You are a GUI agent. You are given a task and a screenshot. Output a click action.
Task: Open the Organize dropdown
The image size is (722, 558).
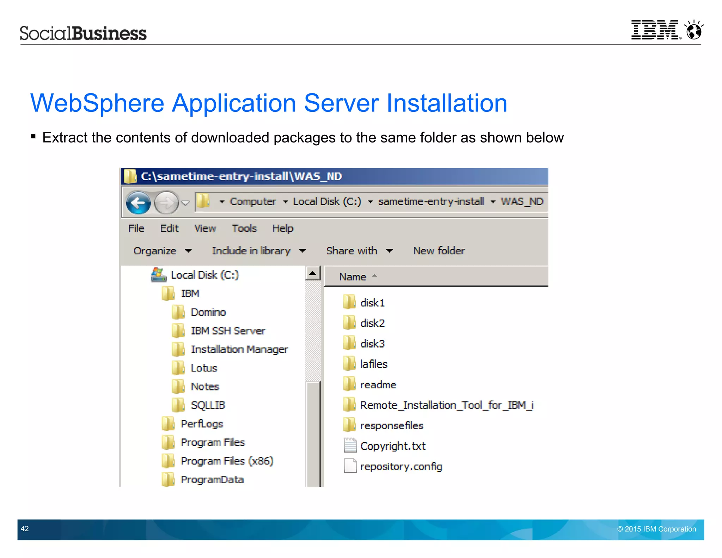click(x=162, y=251)
